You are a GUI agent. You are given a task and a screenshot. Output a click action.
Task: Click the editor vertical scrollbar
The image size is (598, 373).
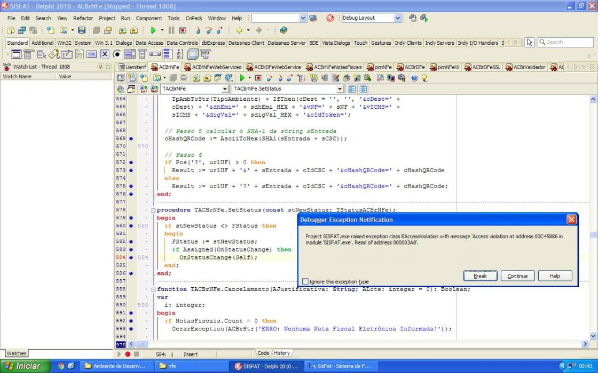point(593,218)
